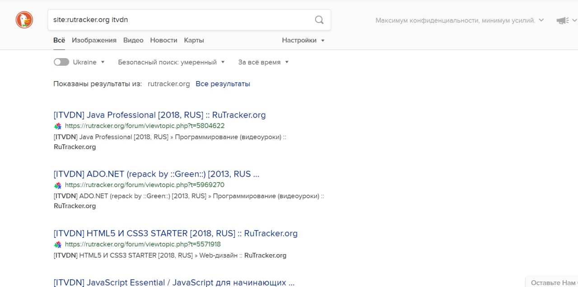The width and height of the screenshot is (578, 287).
Task: Click the DuckDuckGo logo
Action: pos(24,20)
